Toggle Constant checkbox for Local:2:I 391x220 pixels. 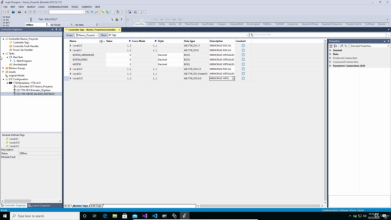point(243,50)
